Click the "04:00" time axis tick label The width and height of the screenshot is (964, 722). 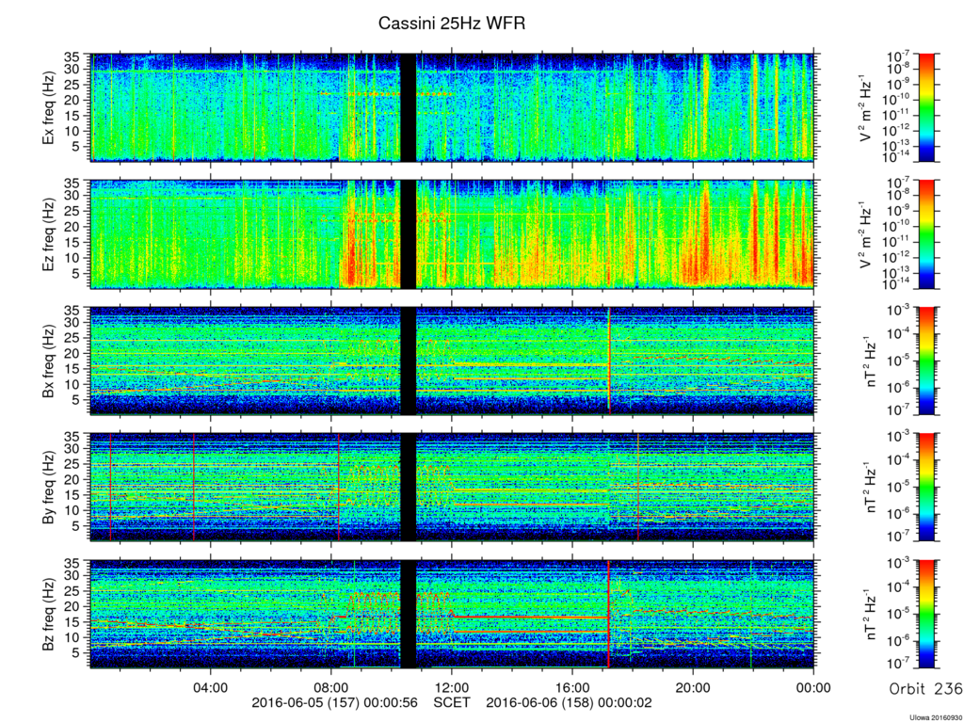211,687
